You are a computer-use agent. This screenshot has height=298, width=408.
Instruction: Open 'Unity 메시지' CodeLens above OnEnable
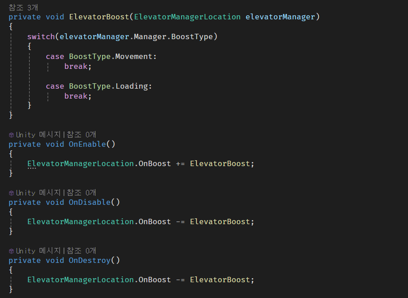(38, 135)
